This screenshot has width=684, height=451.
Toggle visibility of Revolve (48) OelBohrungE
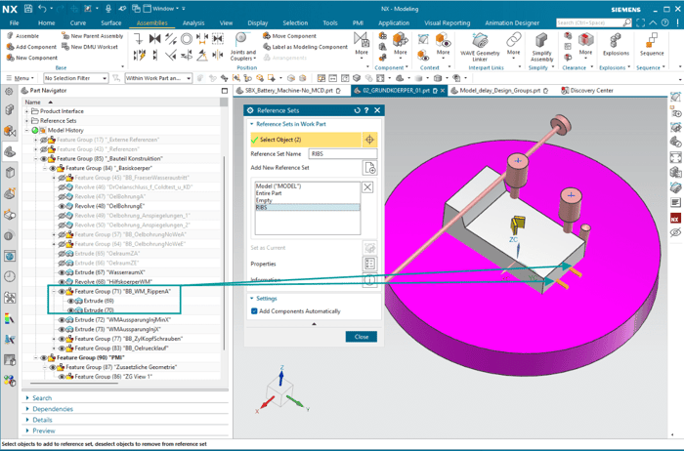click(62, 206)
